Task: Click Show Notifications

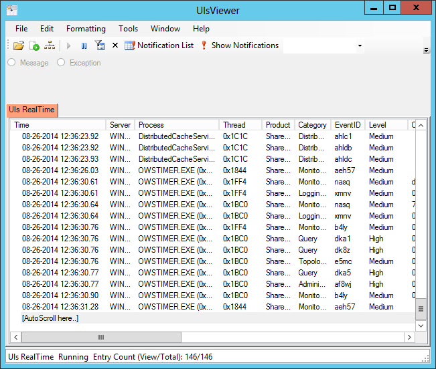Action: point(239,45)
